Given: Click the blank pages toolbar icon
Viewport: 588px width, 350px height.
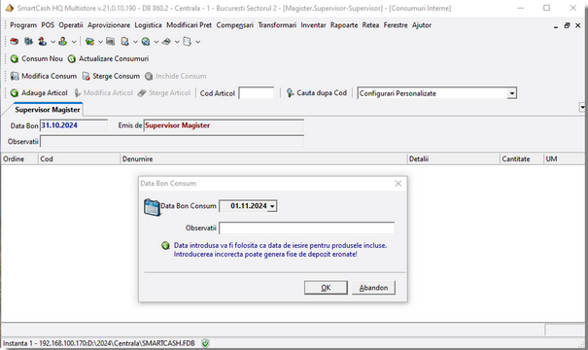Looking at the screenshot, I should tap(188, 42).
